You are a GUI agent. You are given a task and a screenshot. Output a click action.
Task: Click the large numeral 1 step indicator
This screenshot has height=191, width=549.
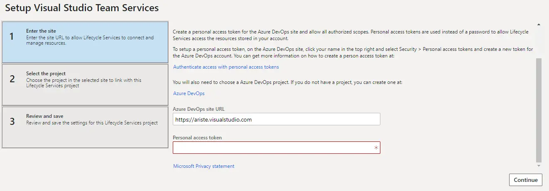(x=12, y=37)
